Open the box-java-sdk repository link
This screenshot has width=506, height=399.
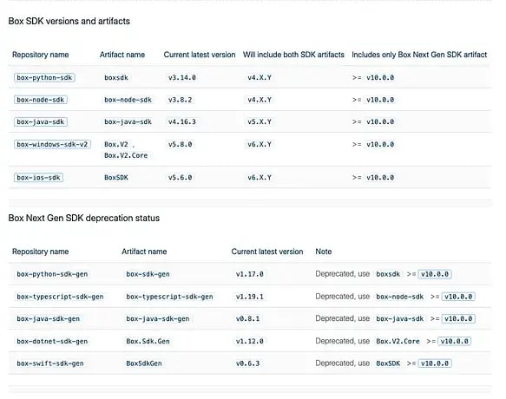[41, 122]
